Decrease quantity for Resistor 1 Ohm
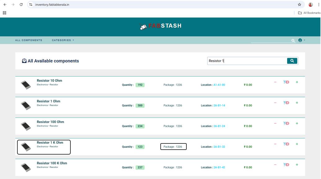 click(275, 103)
